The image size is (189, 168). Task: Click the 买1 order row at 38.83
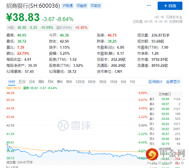coord(165,124)
